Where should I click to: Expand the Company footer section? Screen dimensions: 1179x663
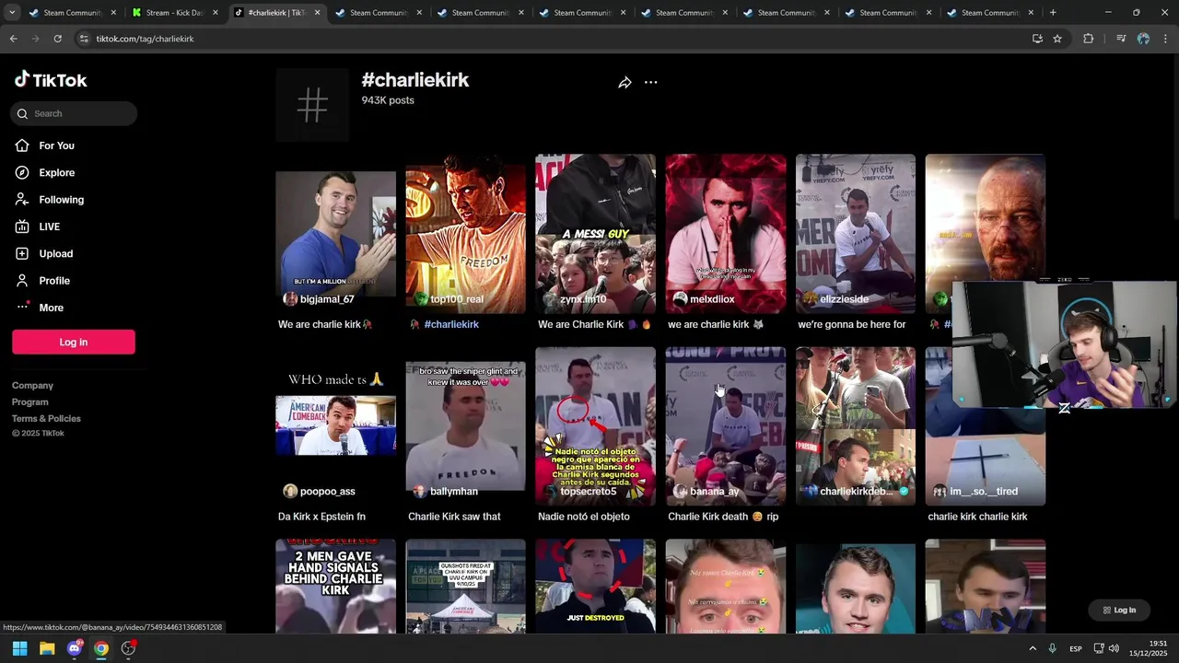pyautogui.click(x=32, y=386)
